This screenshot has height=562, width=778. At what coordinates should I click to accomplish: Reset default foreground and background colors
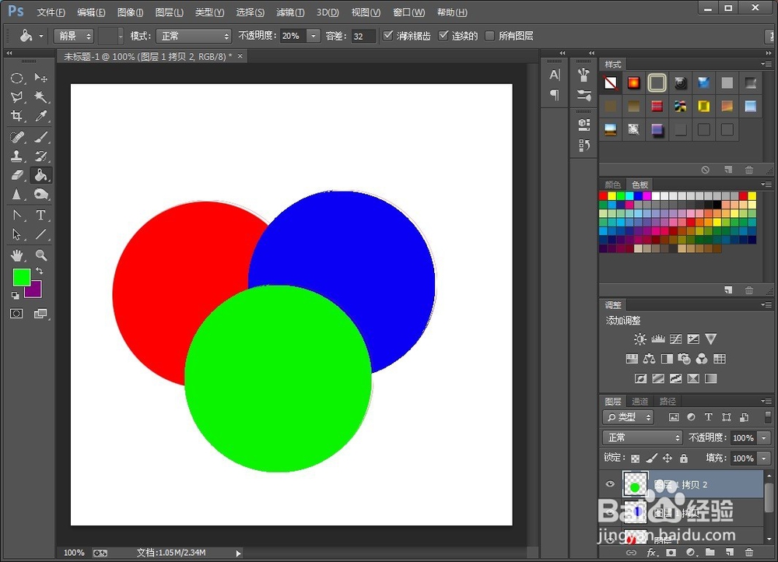pyautogui.click(x=16, y=295)
